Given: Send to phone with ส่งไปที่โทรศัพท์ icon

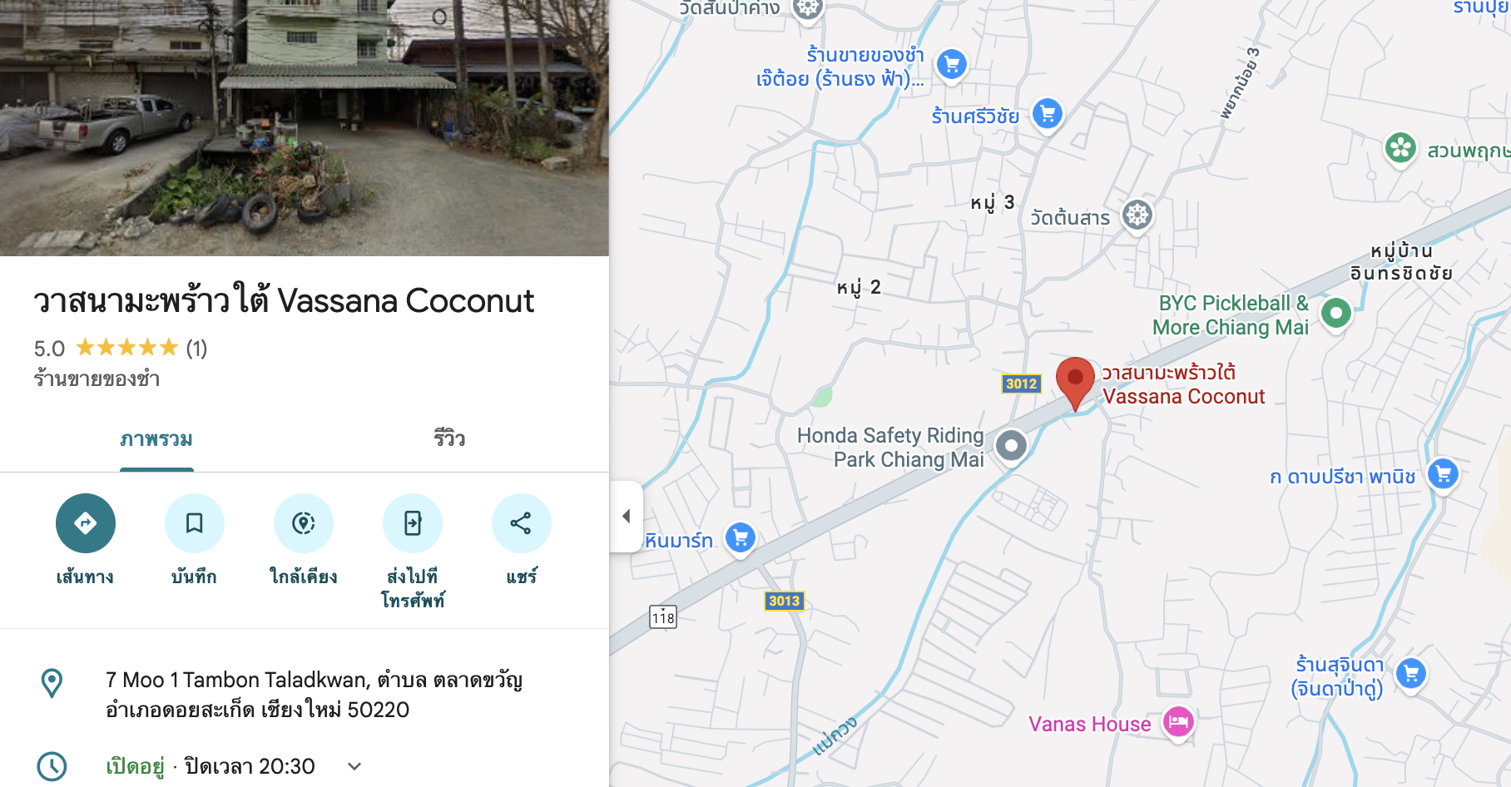Looking at the screenshot, I should 413,523.
